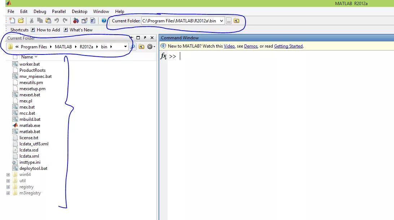Click arrow after Program Files breadcrumb

point(51,47)
